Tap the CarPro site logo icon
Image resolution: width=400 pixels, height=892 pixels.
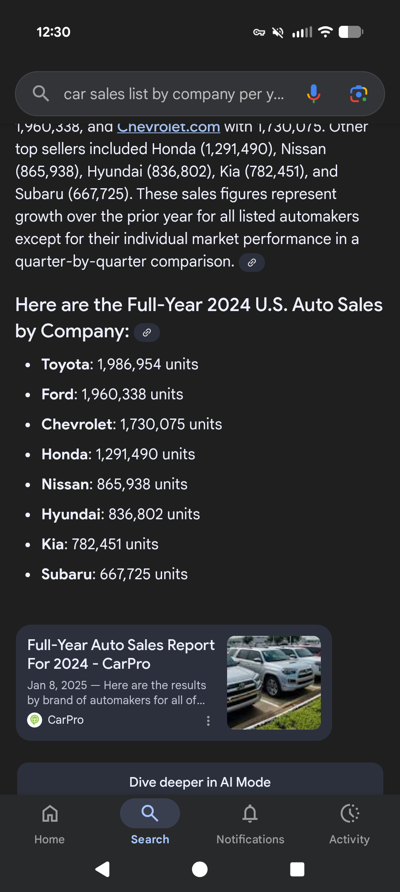(35, 720)
